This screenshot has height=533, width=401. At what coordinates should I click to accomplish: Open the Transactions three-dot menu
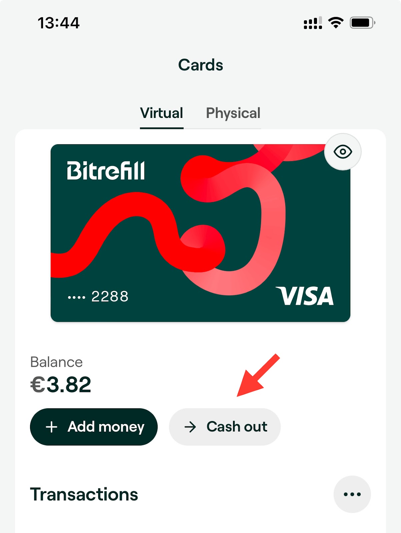pyautogui.click(x=352, y=494)
